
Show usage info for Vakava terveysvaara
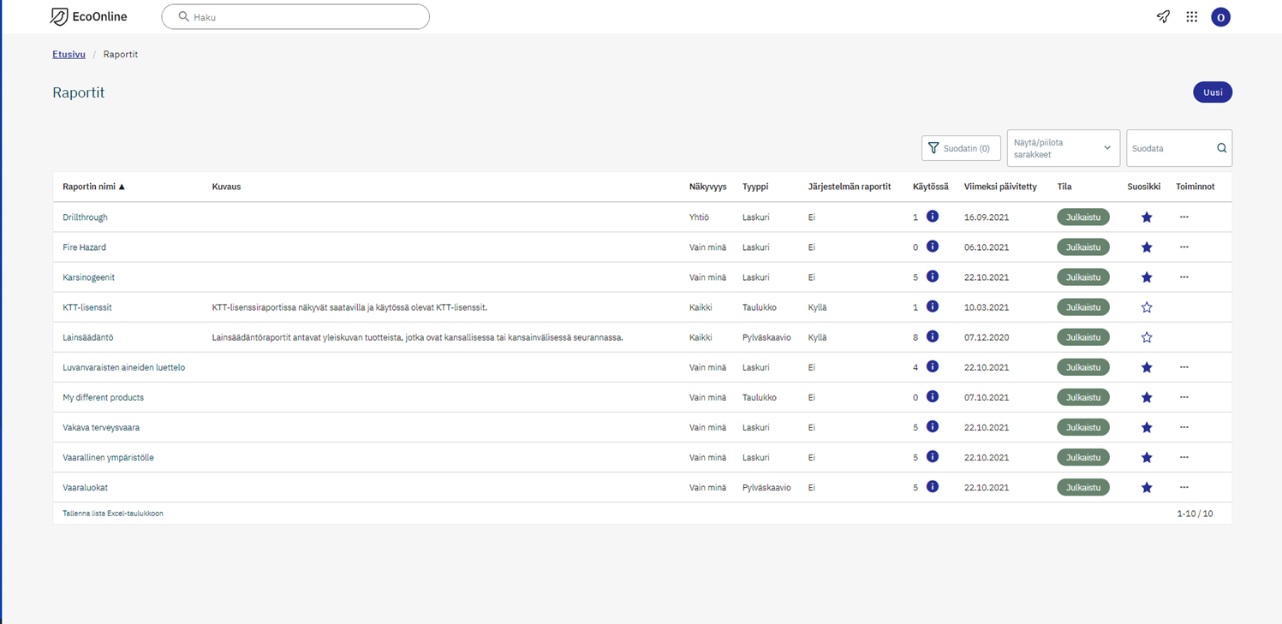933,426
